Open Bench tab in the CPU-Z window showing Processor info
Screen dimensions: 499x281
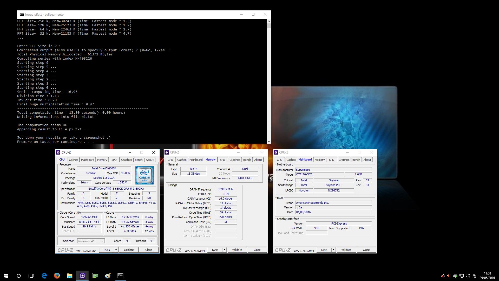[139, 160]
